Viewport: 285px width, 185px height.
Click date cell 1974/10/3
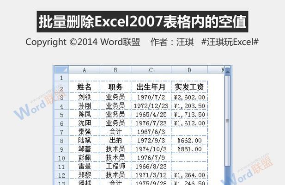(151, 149)
